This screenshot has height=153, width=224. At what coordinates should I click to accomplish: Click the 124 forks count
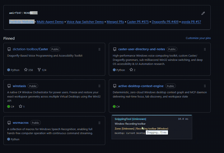click(x=44, y=70)
